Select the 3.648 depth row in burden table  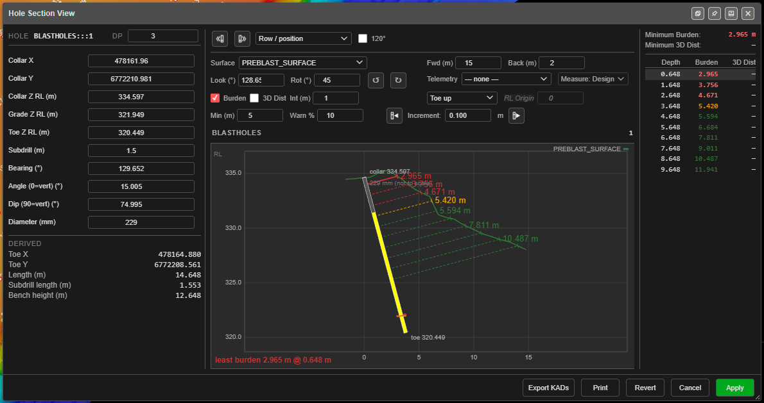point(700,106)
